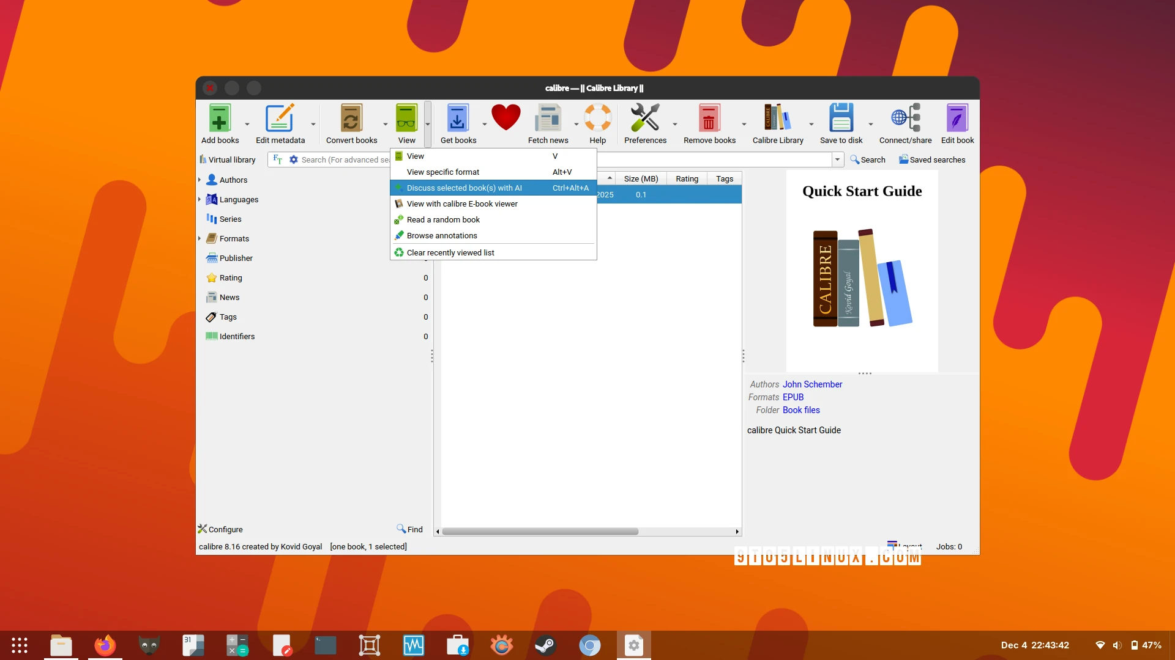Open the search history dropdown arrow

pyautogui.click(x=837, y=159)
